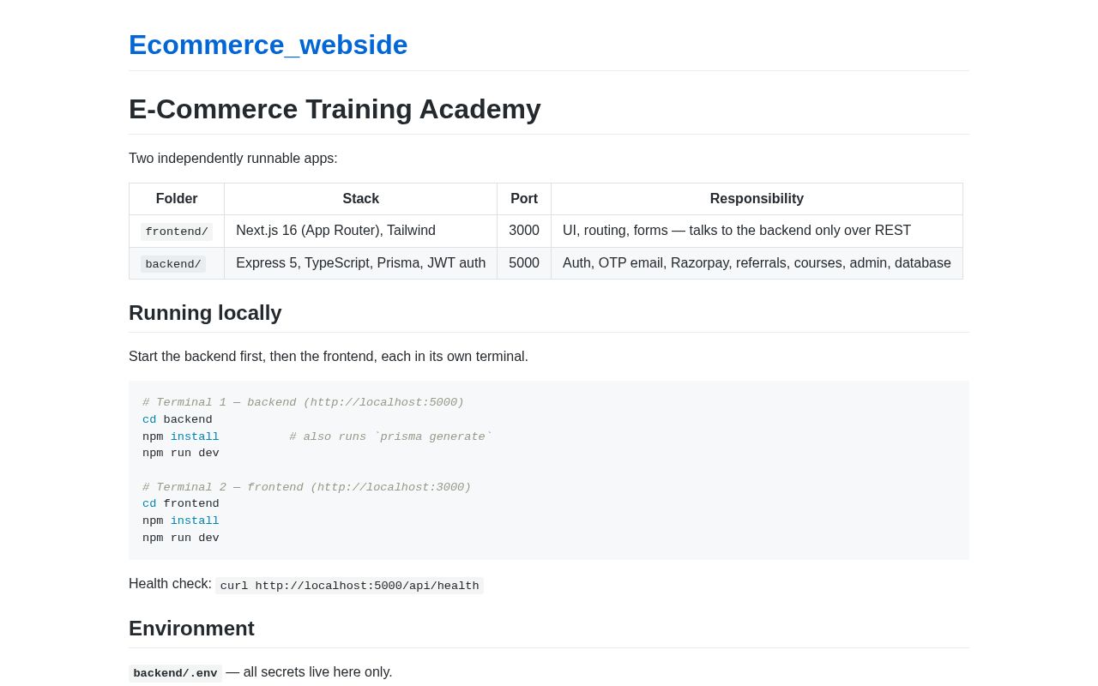Click the "# also runs `prisma generate`" comment
The height and width of the screenshot is (686, 1098).
pyautogui.click(x=391, y=437)
